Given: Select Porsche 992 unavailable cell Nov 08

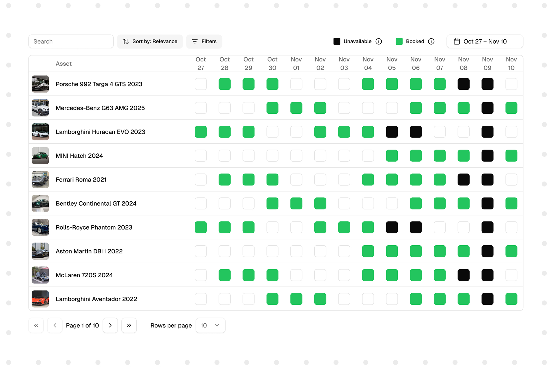Looking at the screenshot, I should click(463, 84).
